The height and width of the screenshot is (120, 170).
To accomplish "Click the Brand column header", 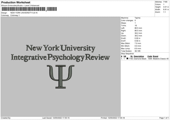I will pos(156,56).
